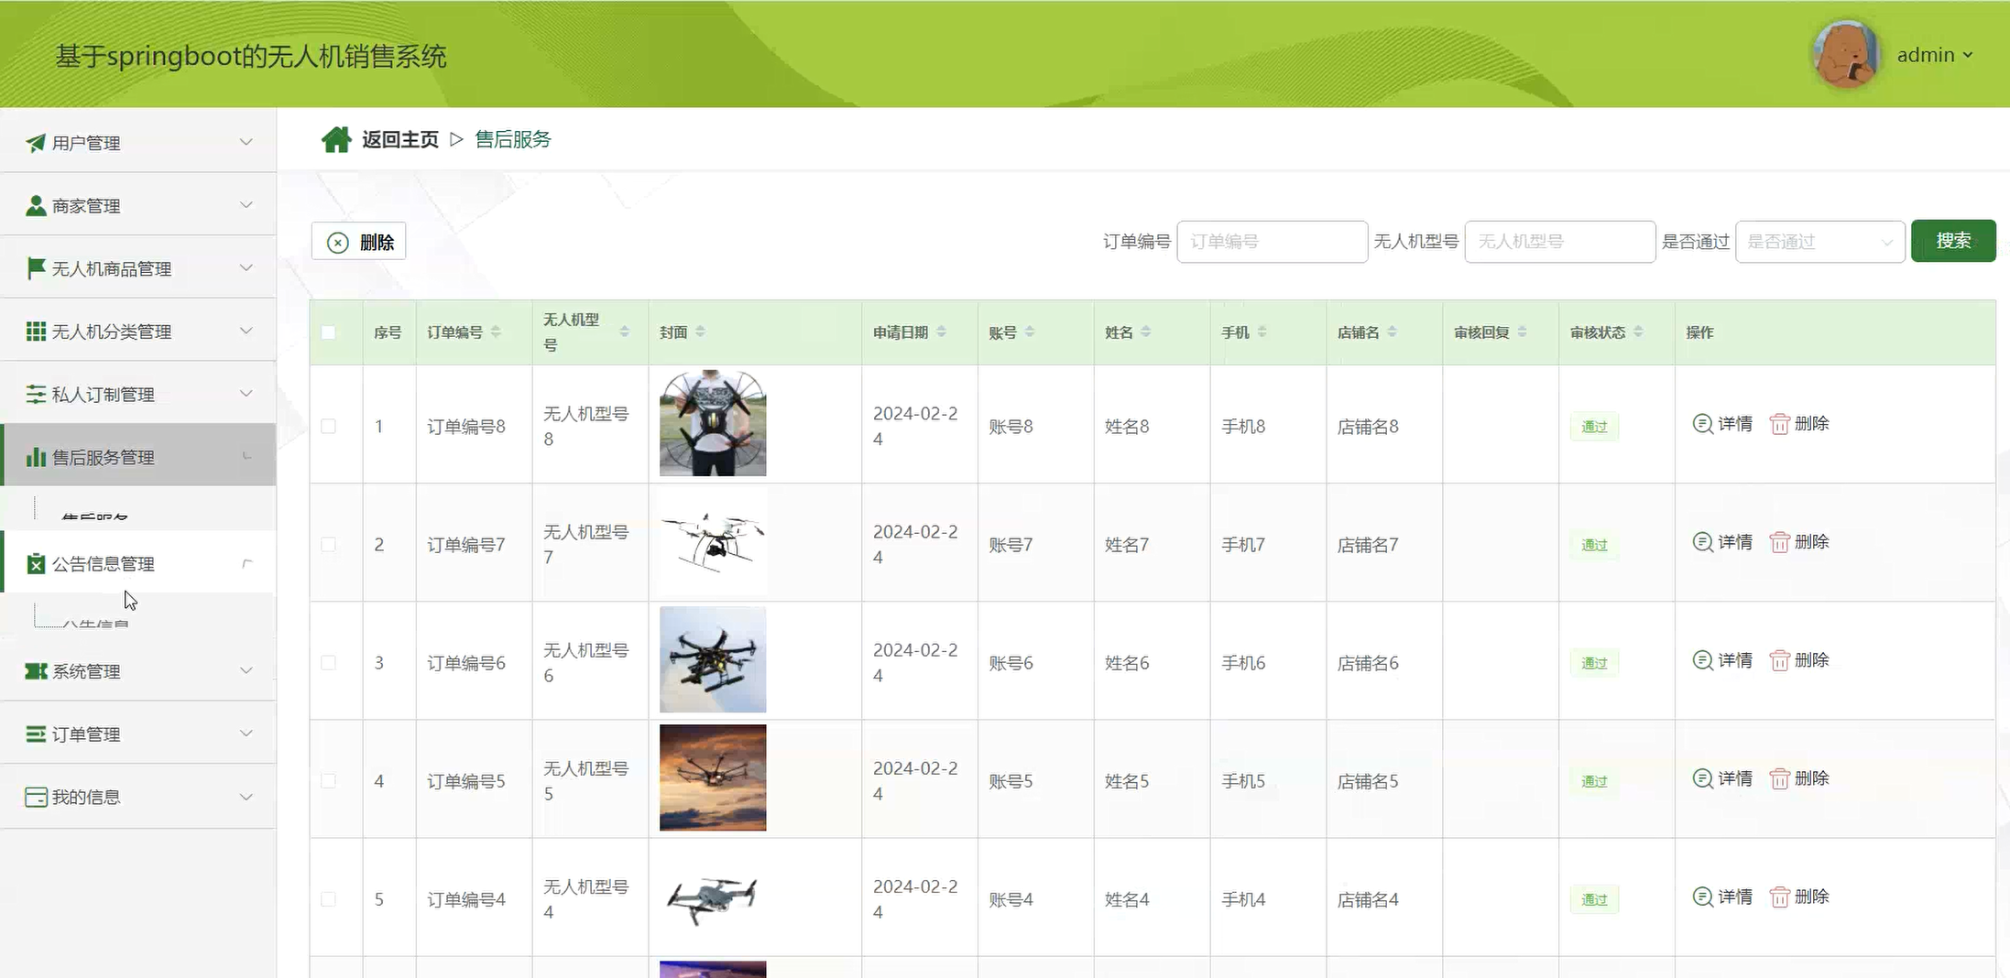Expand 订单管理 chevron

(246, 733)
